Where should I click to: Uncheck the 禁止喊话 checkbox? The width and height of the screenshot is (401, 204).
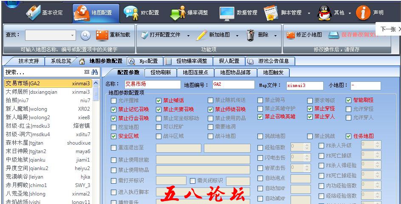[158, 101]
